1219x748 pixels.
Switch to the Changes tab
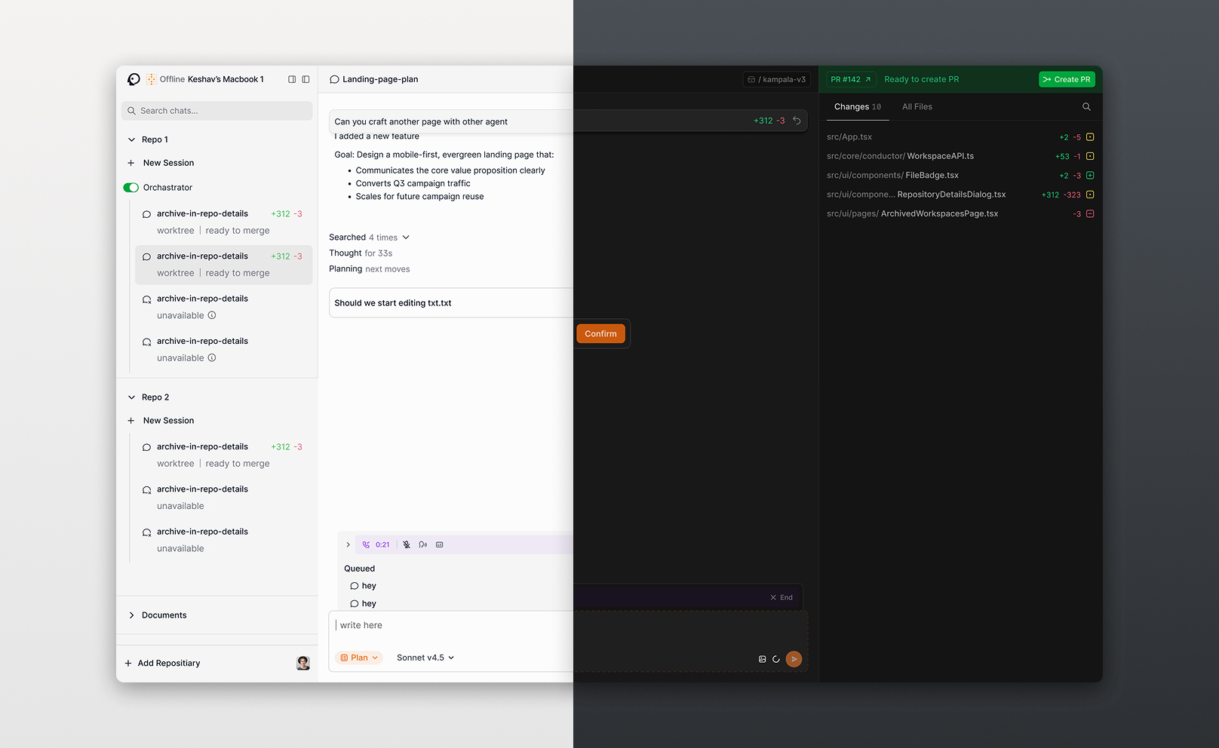coord(857,107)
